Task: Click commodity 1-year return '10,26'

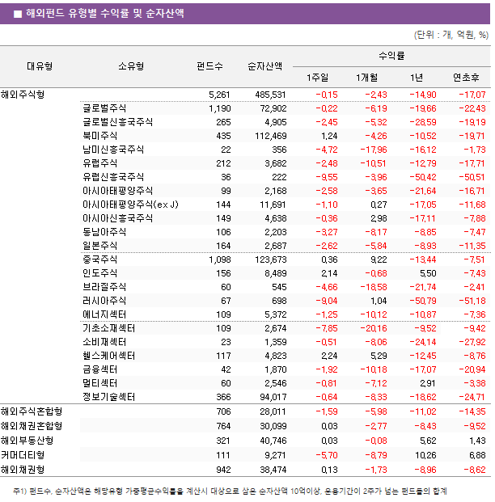Action: pos(425,455)
